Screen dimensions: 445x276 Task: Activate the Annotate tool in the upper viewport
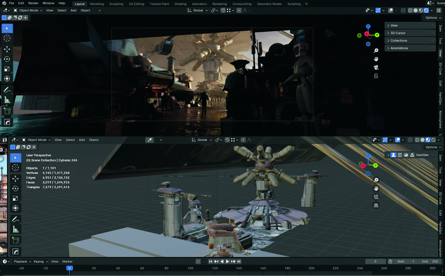(7, 90)
